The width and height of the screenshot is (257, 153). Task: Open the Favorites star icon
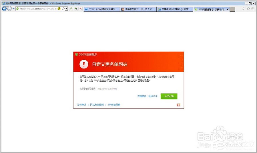248,9
